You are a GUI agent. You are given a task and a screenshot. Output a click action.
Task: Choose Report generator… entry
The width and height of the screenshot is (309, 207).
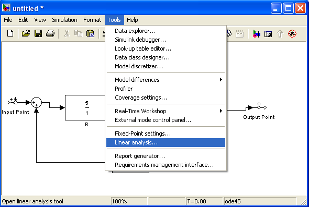click(165, 156)
